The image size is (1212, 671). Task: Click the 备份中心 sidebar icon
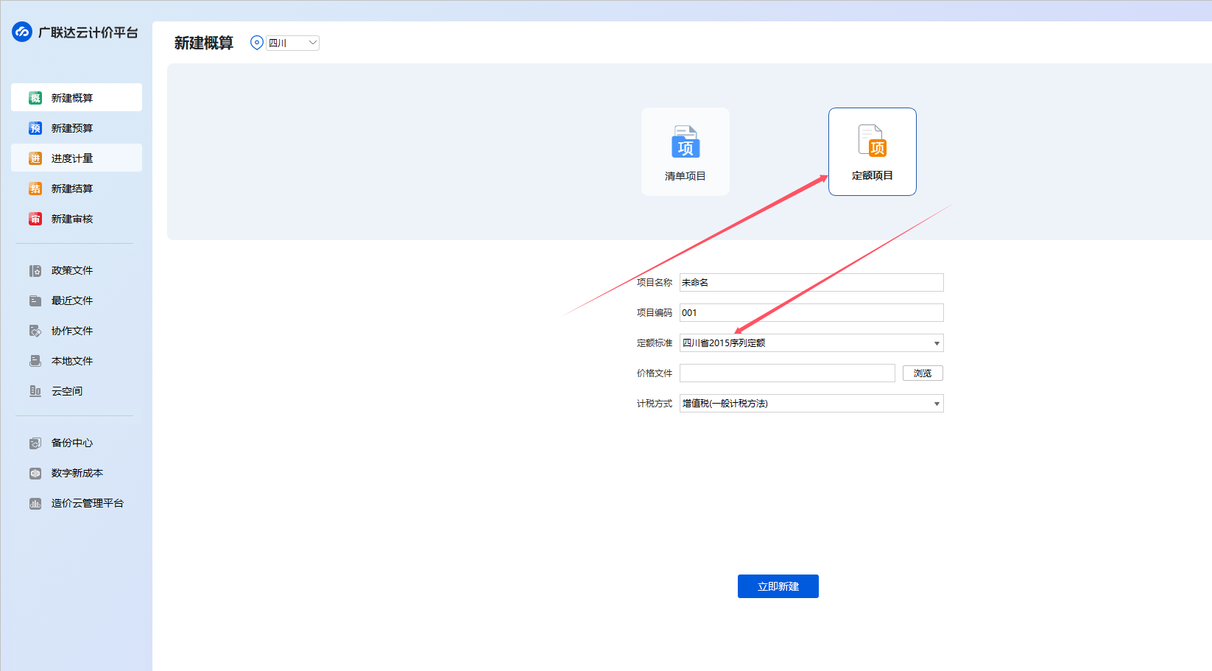pyautogui.click(x=35, y=443)
